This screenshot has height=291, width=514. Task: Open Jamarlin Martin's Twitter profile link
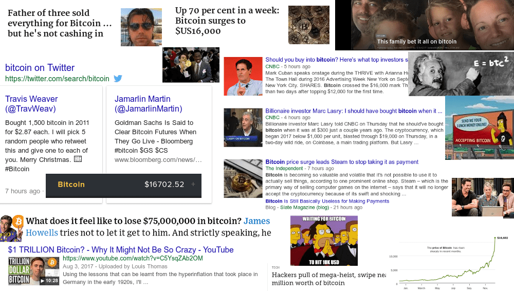click(x=148, y=104)
